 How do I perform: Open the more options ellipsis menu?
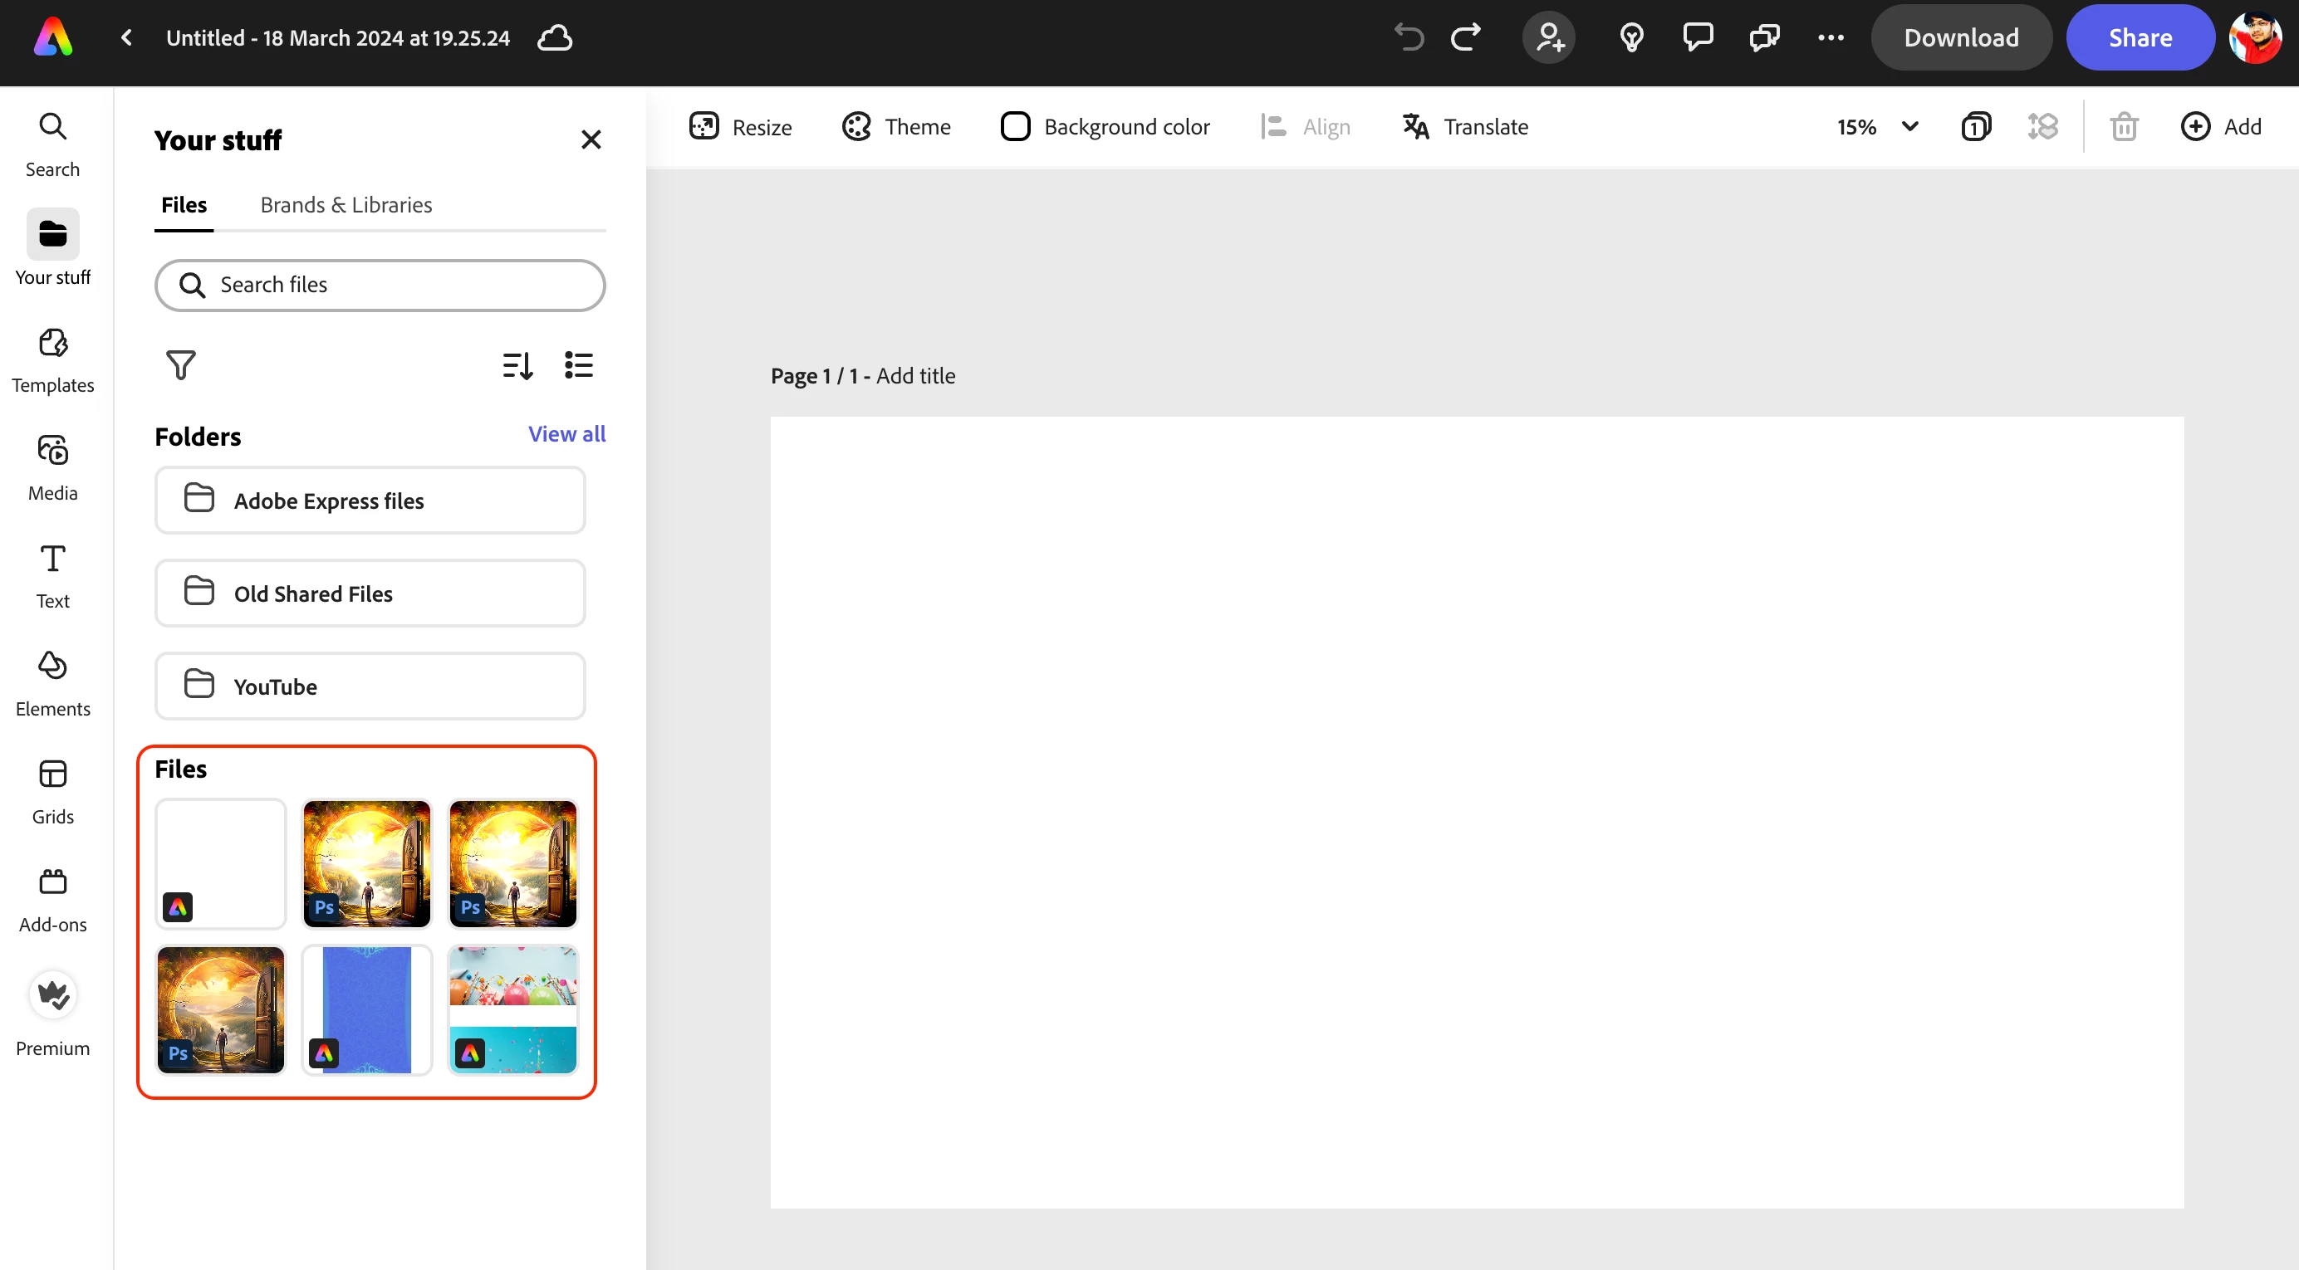click(1831, 37)
